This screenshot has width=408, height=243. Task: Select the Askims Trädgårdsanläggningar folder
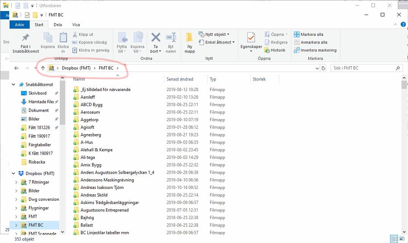[110, 202]
